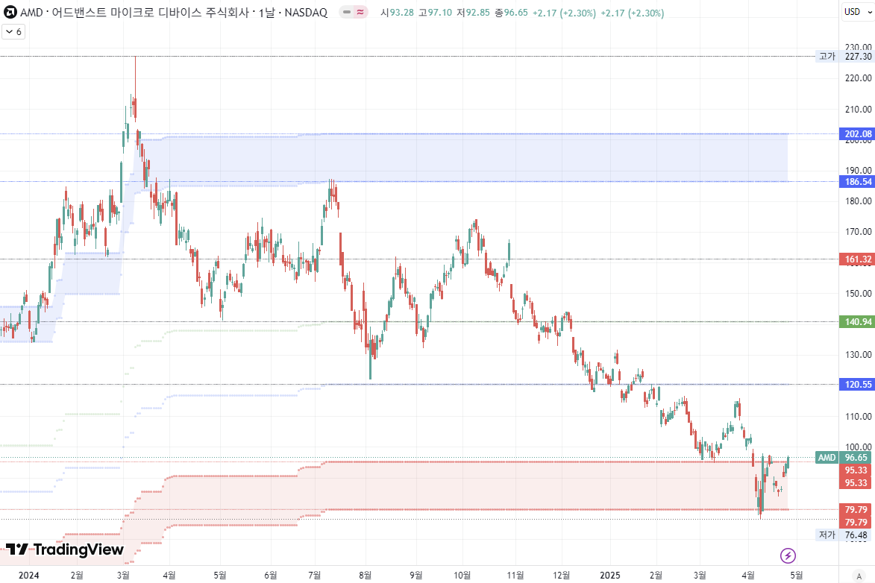Click the 110.00 tick on price axis
Viewport: 875px width, 583px height.
coord(859,417)
